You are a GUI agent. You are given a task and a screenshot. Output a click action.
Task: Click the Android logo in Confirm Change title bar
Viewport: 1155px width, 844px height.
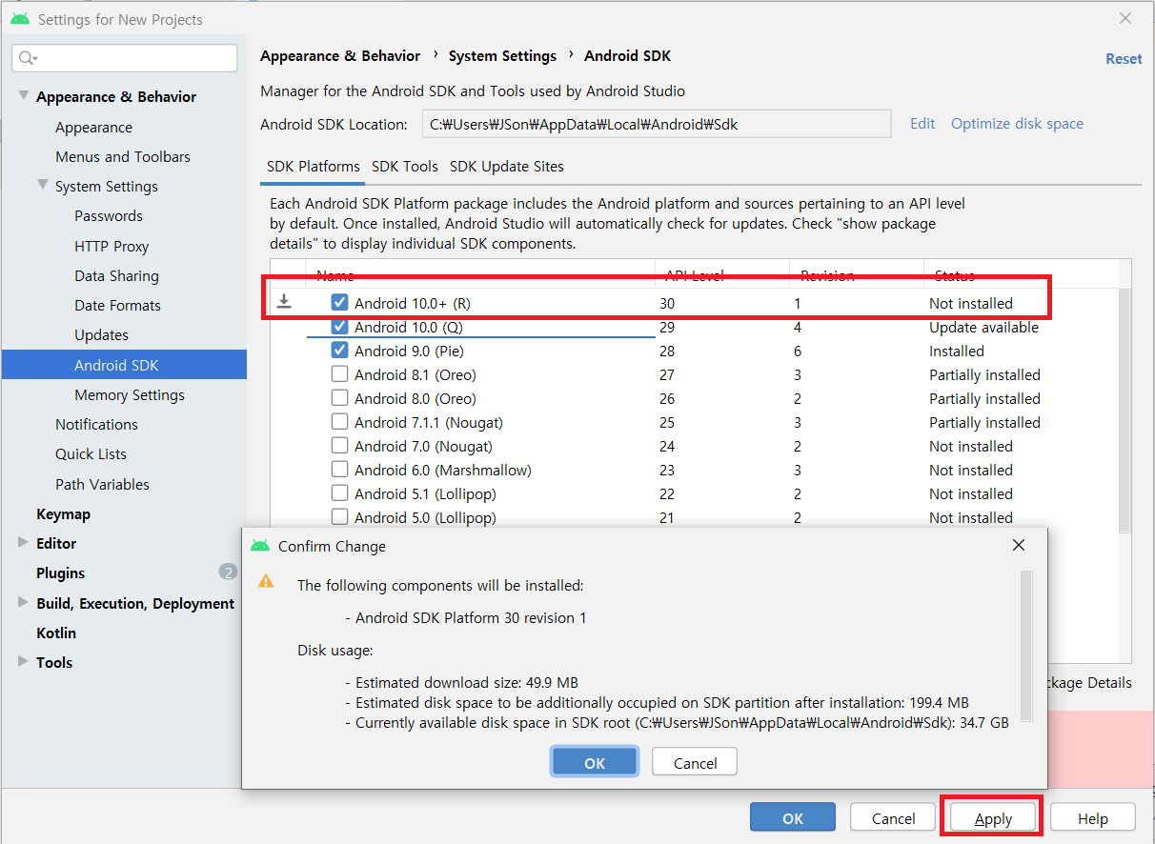(x=259, y=546)
